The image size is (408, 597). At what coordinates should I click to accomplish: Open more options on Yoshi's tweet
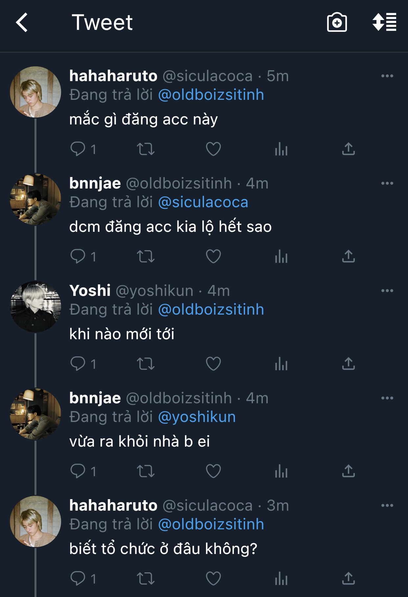(387, 291)
